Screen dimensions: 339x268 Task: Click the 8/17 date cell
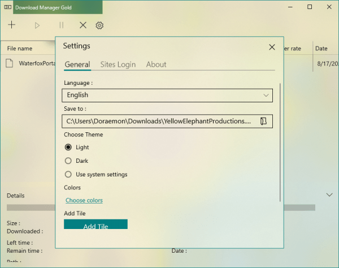[x=328, y=63]
